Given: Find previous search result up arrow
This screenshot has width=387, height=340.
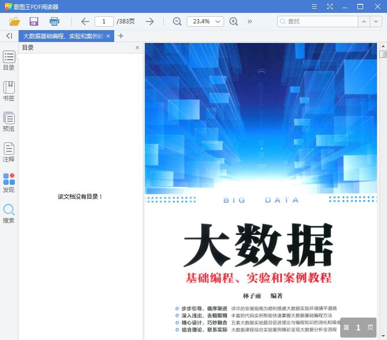Looking at the screenshot, I should click(364, 21).
